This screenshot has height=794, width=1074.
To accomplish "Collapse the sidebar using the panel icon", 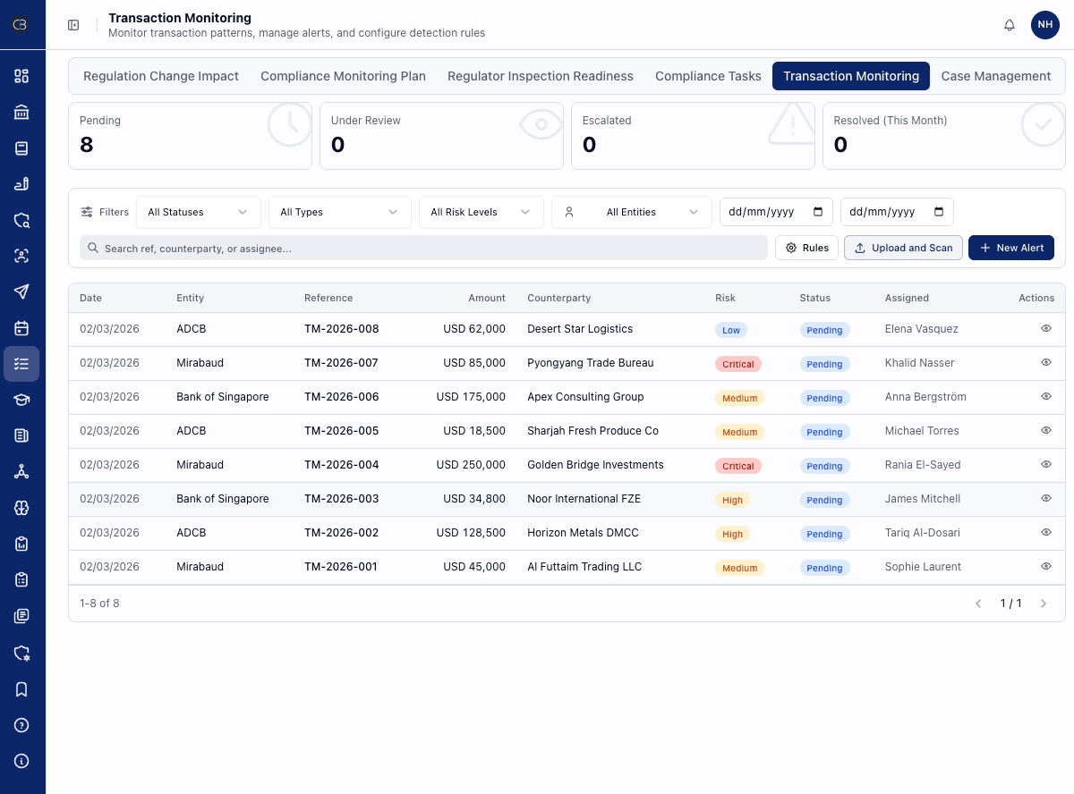I will (x=73, y=25).
